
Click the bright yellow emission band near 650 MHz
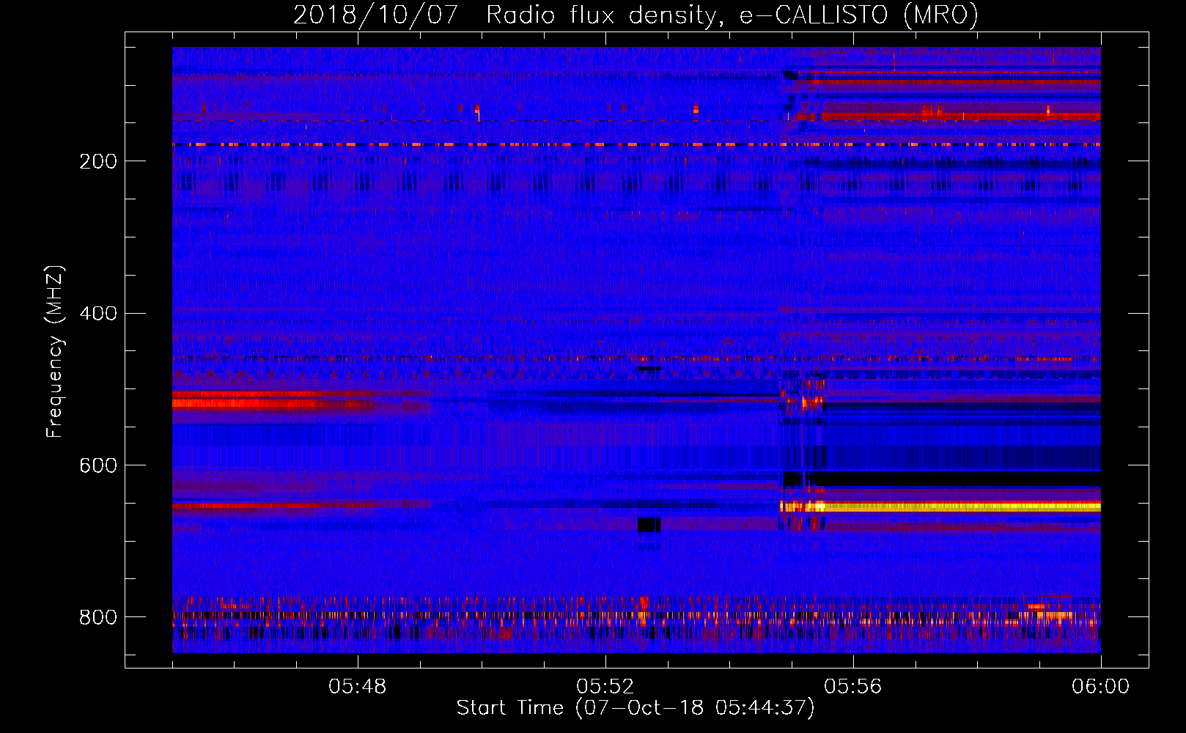(940, 507)
